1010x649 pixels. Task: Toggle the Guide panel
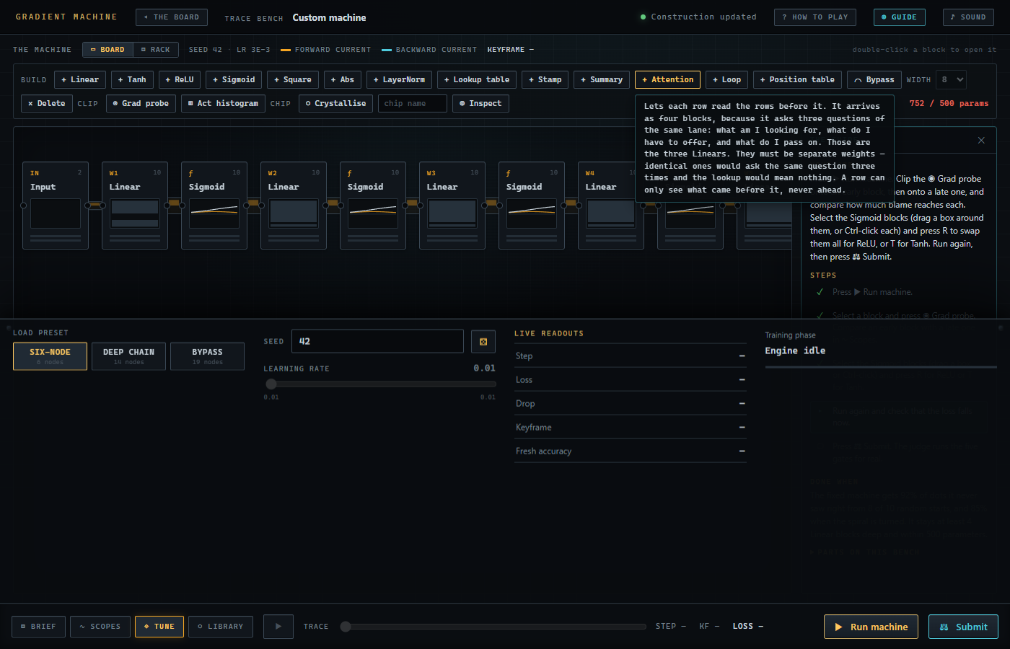[x=899, y=17]
